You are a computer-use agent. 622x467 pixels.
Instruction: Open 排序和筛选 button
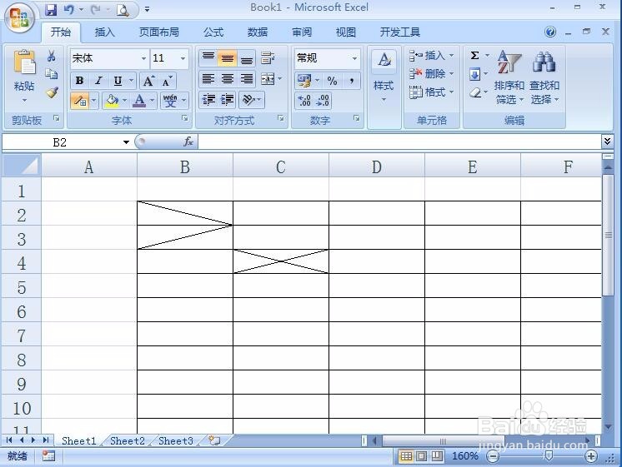(x=509, y=77)
